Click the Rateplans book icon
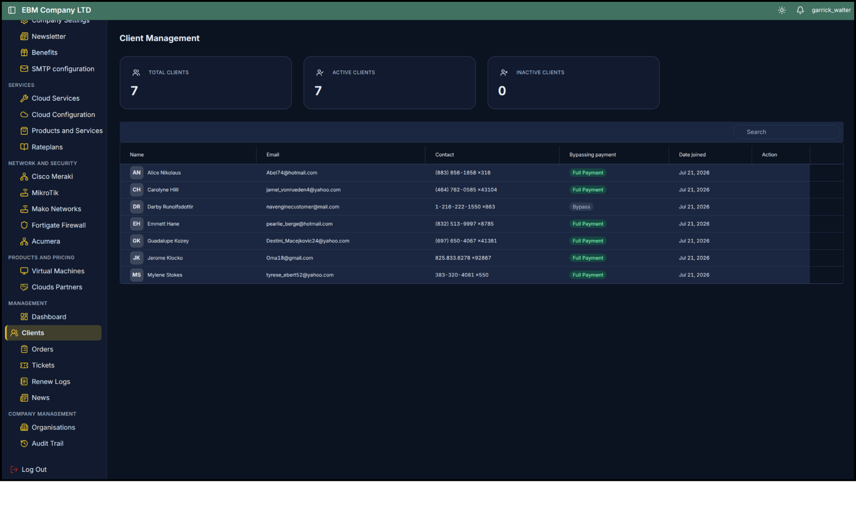Image resolution: width=856 pixels, height=532 pixels. pos(24,147)
